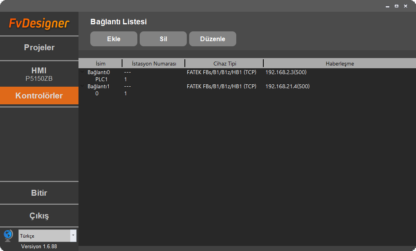
Task: Select the Bağlantı0 connection row
Action: (x=247, y=72)
